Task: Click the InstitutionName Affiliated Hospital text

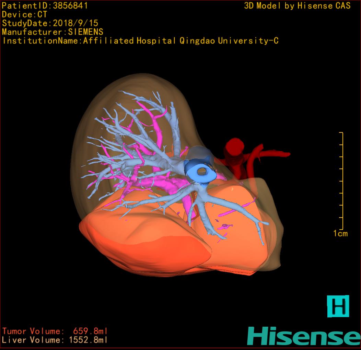Action: point(140,41)
